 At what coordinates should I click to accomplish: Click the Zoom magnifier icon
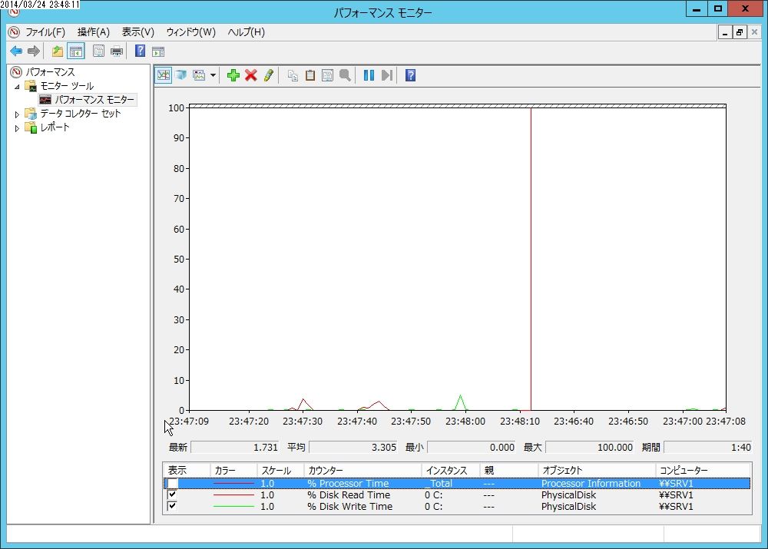(346, 75)
